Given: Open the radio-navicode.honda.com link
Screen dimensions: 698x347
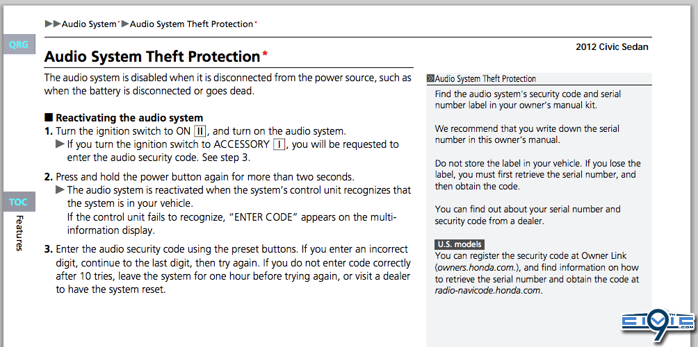Looking at the screenshot, I should (x=488, y=291).
